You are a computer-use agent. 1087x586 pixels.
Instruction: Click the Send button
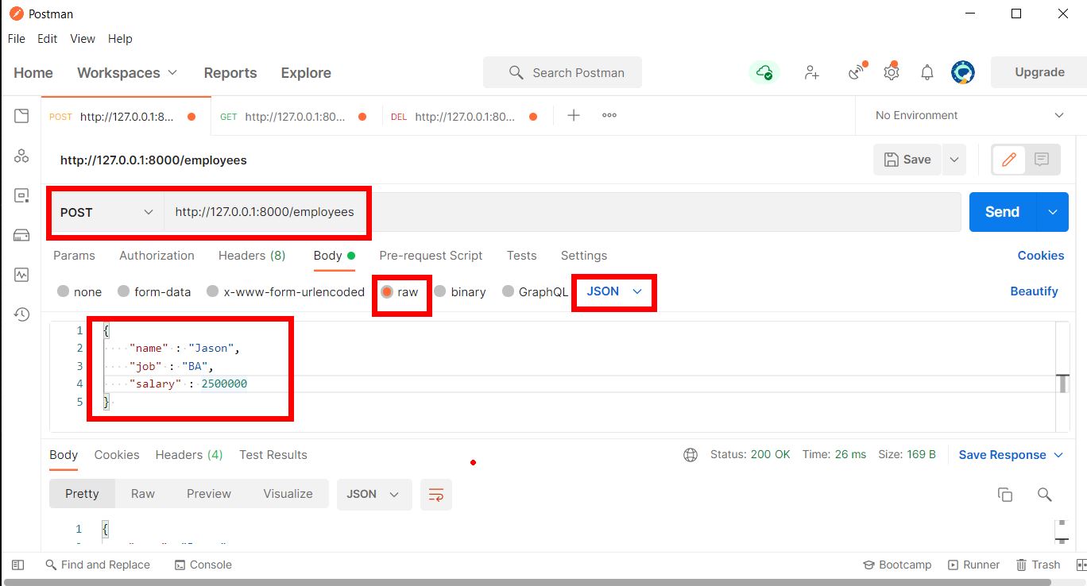pyautogui.click(x=1003, y=212)
